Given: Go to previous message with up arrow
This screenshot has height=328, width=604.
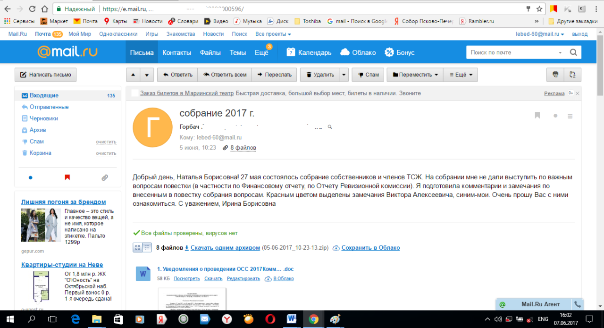Looking at the screenshot, I should 133,75.
